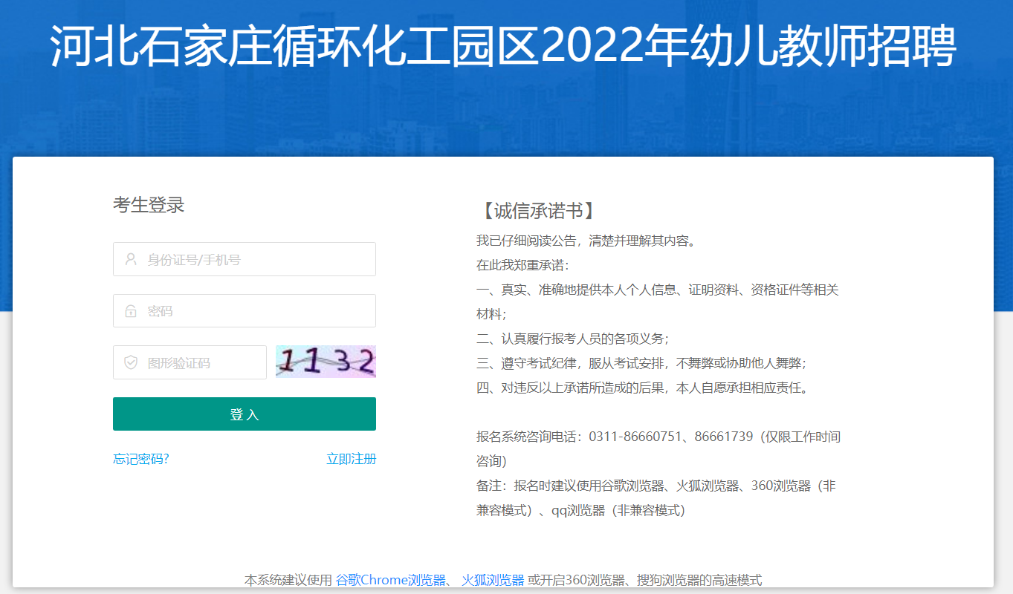Viewport: 1013px width, 594px height.
Task: Click the phone number 0311-86660751 text
Action: coord(635,437)
